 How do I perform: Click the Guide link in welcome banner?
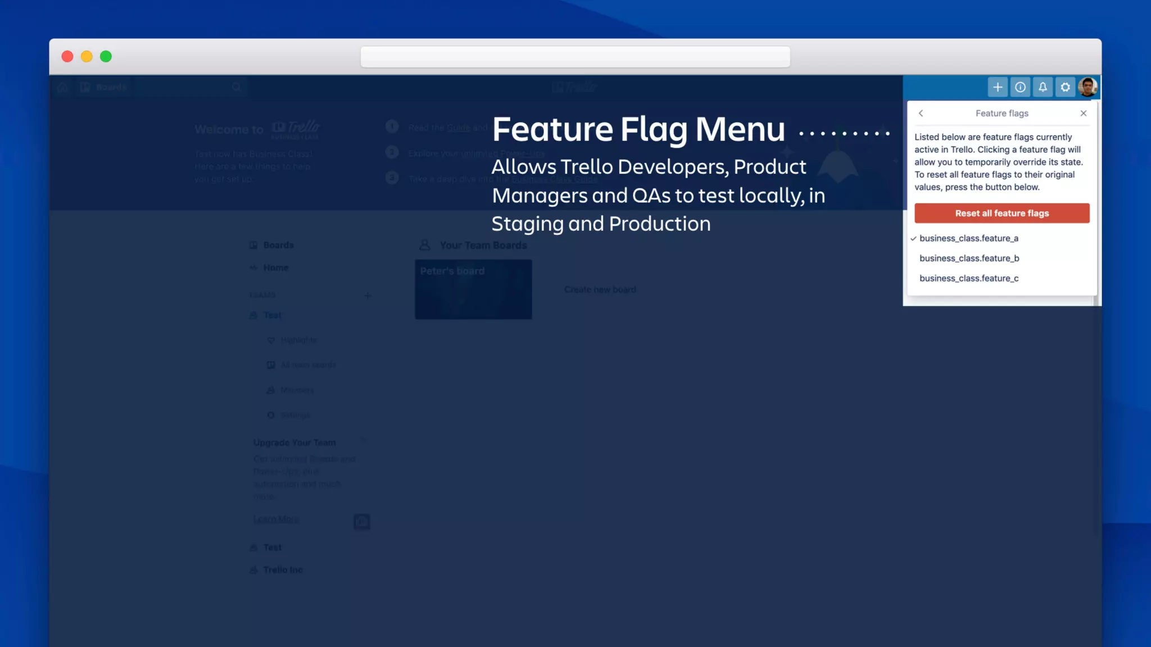pyautogui.click(x=458, y=127)
